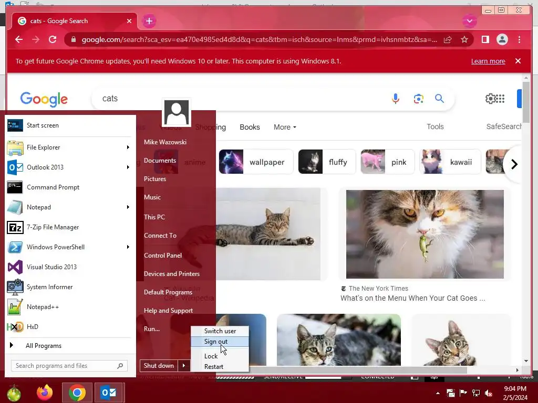Image resolution: width=538 pixels, height=403 pixels.
Task: Launch Windows PowerShell
Action: 65,247
